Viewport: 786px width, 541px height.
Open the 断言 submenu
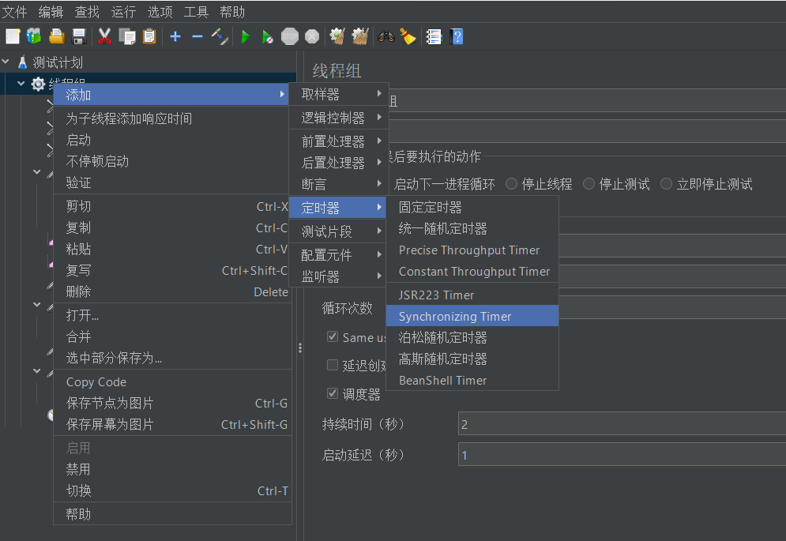(339, 184)
